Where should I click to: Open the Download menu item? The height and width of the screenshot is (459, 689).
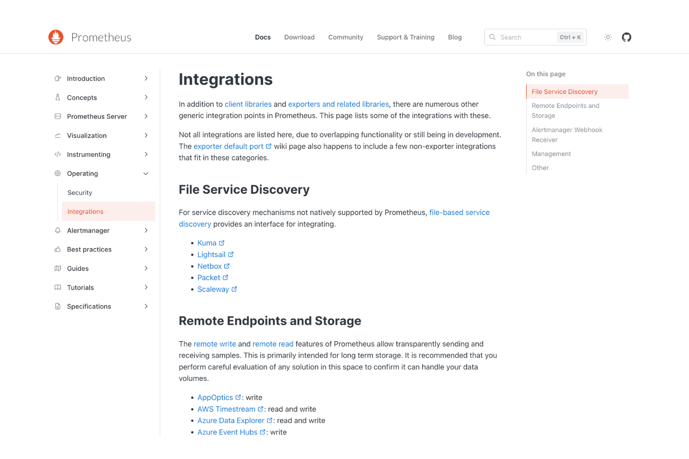coord(299,37)
